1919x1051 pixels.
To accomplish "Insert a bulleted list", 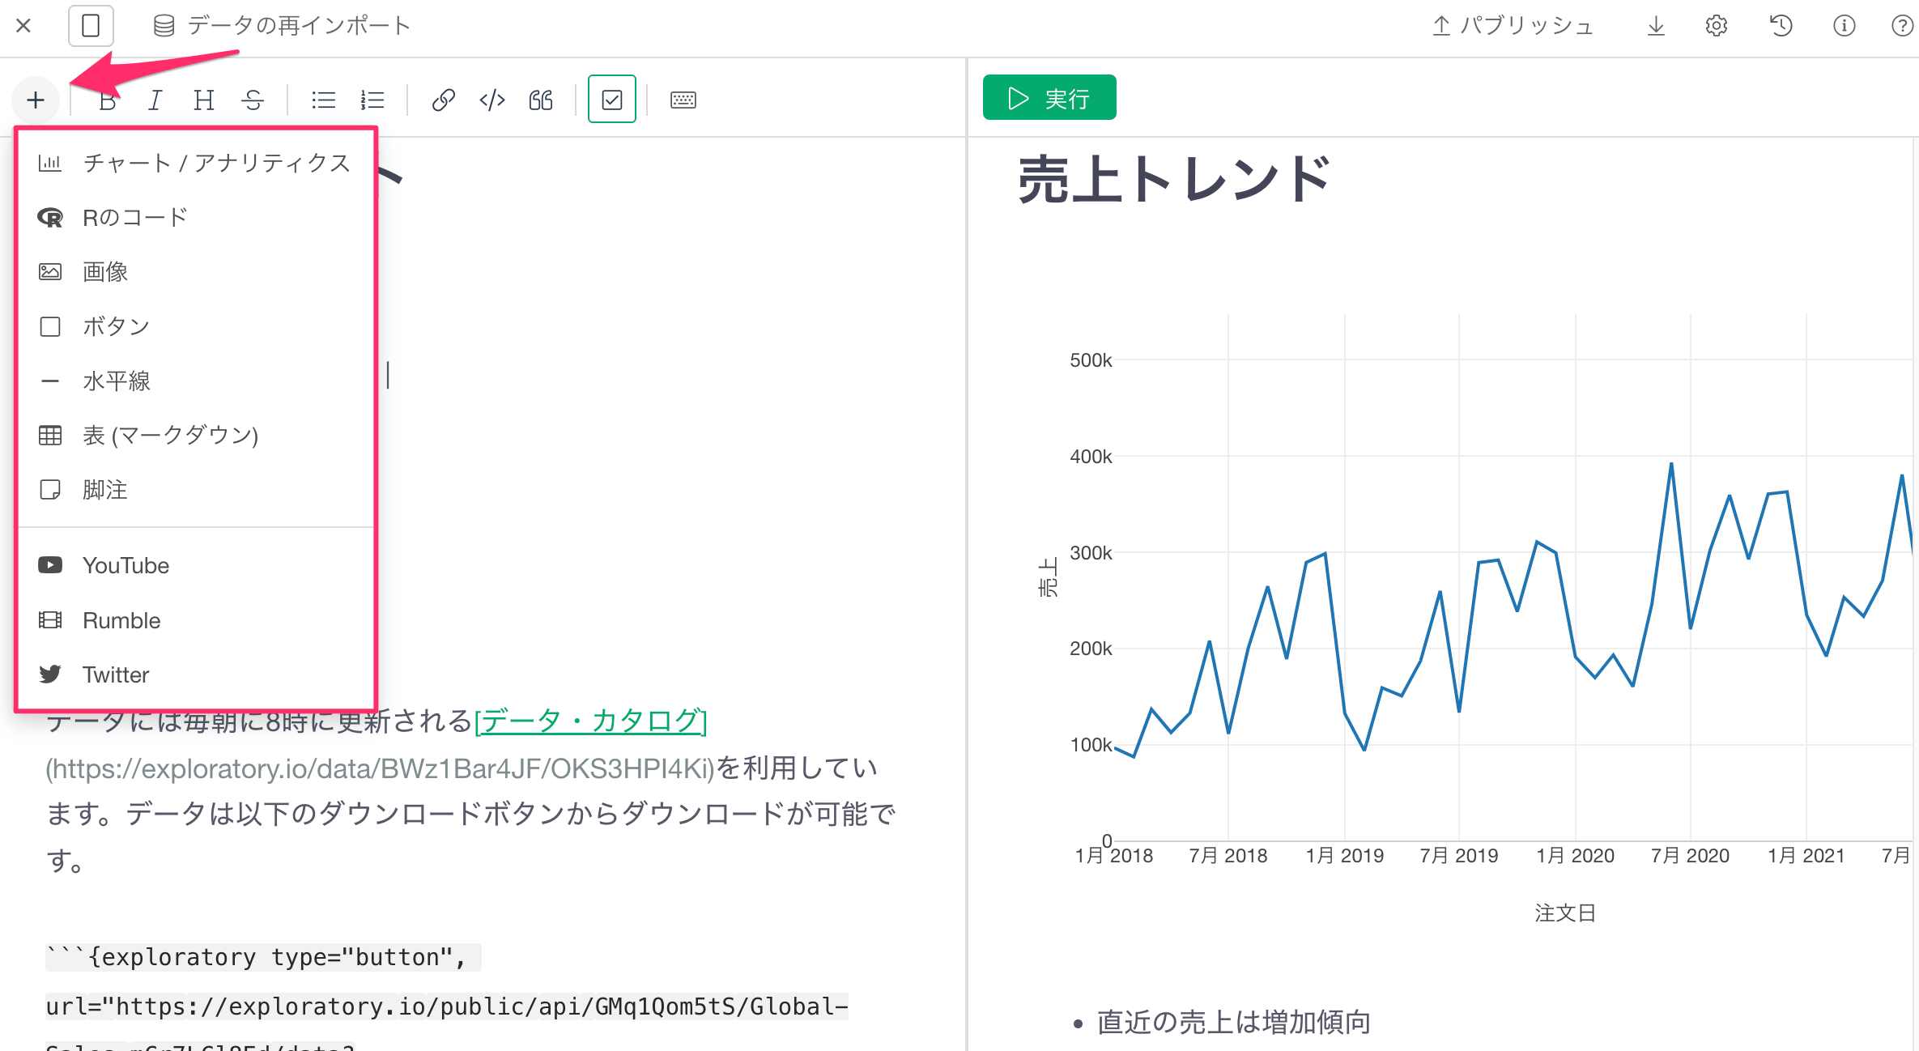I will (323, 100).
